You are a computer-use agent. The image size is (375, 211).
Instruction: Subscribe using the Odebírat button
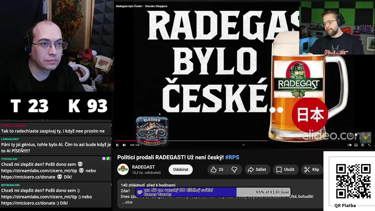coord(181,169)
